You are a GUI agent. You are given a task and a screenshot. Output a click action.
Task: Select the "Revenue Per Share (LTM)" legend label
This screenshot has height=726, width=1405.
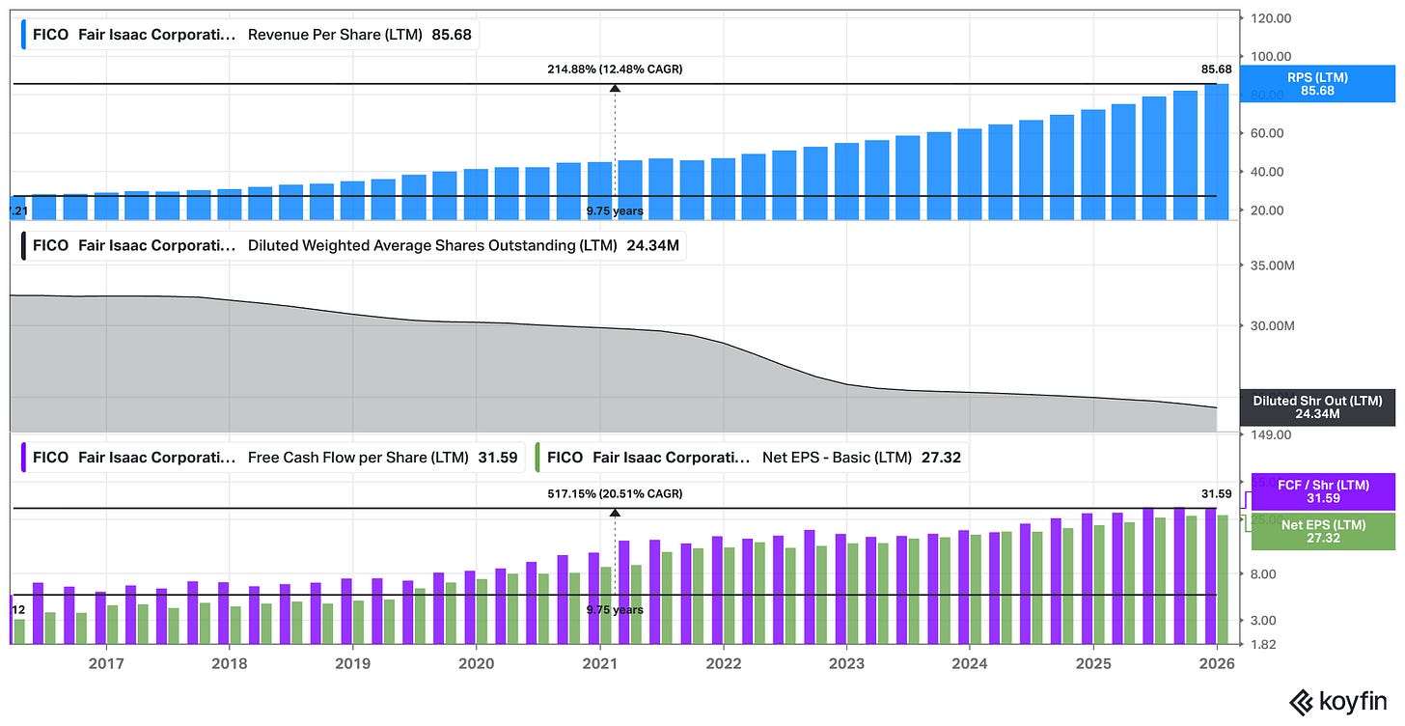click(336, 35)
